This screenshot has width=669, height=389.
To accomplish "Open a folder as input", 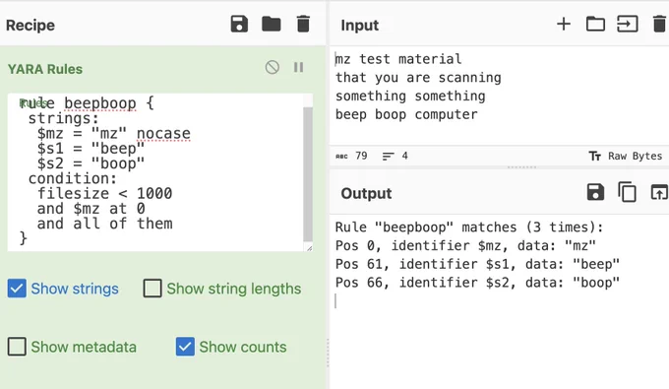I will (x=595, y=25).
